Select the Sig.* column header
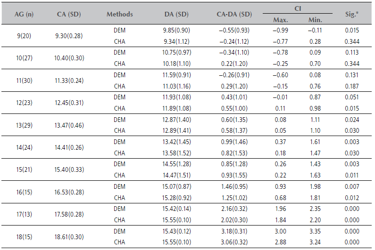This screenshot has width=375, height=250. click(x=353, y=14)
